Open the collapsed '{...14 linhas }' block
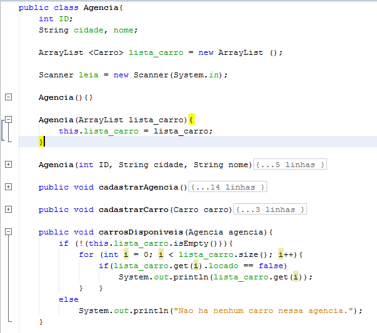The width and height of the screenshot is (377, 333). (228, 186)
